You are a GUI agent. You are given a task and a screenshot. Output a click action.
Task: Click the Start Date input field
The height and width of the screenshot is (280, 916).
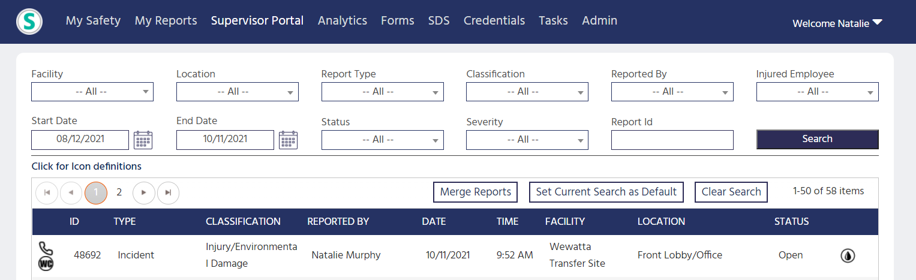[x=80, y=140]
